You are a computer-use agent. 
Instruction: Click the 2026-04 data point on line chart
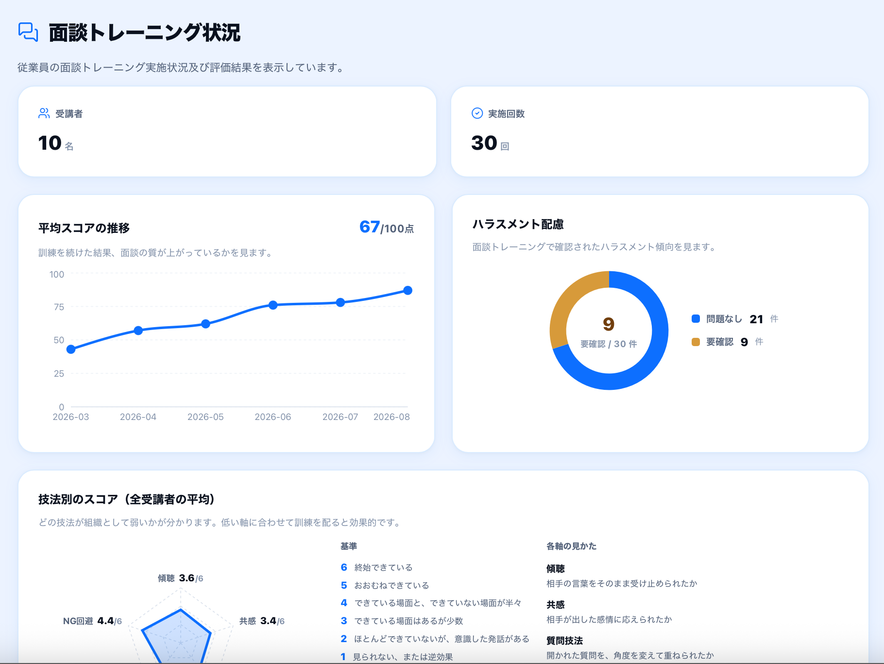pyautogui.click(x=138, y=331)
